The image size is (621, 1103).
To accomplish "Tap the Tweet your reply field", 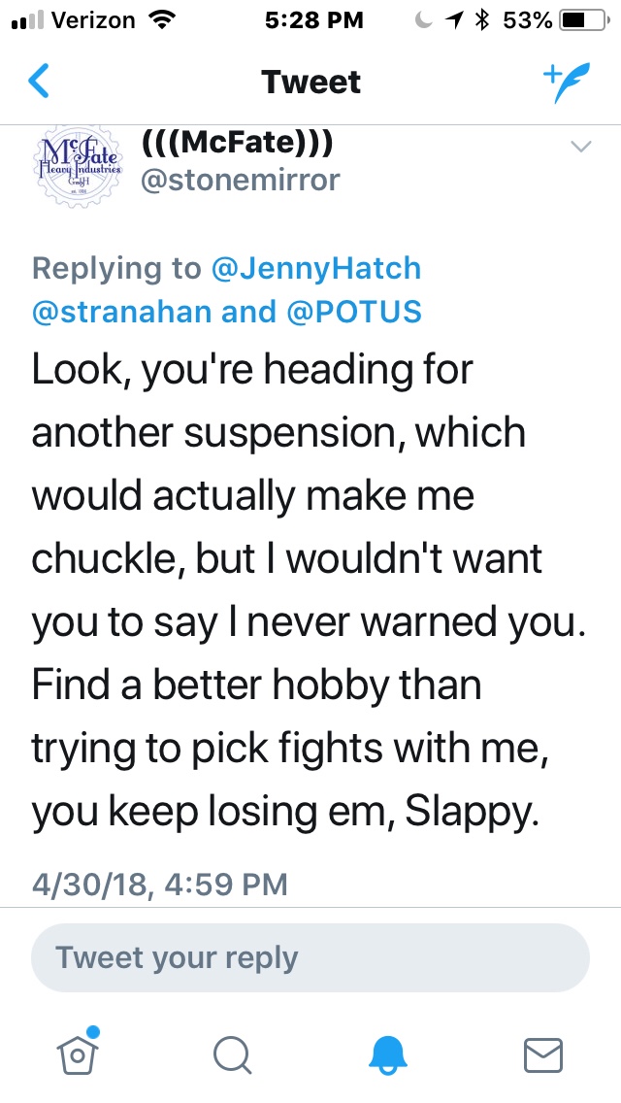I will coord(310,957).
